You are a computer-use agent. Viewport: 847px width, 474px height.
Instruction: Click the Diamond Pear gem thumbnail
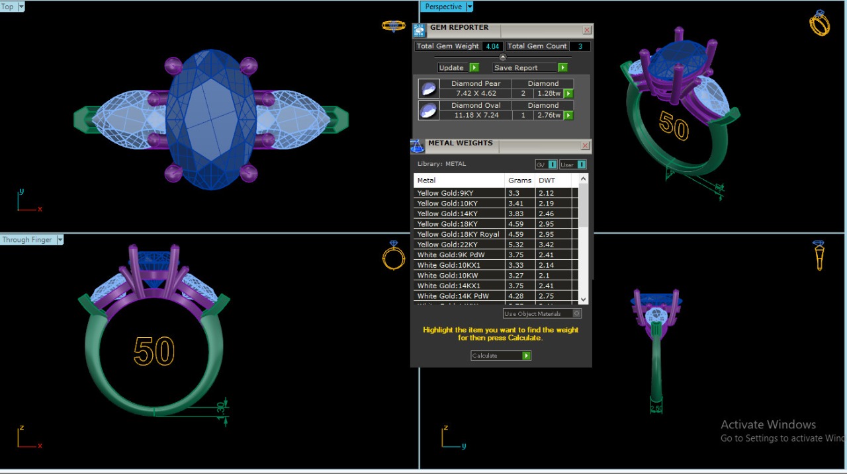(x=428, y=89)
